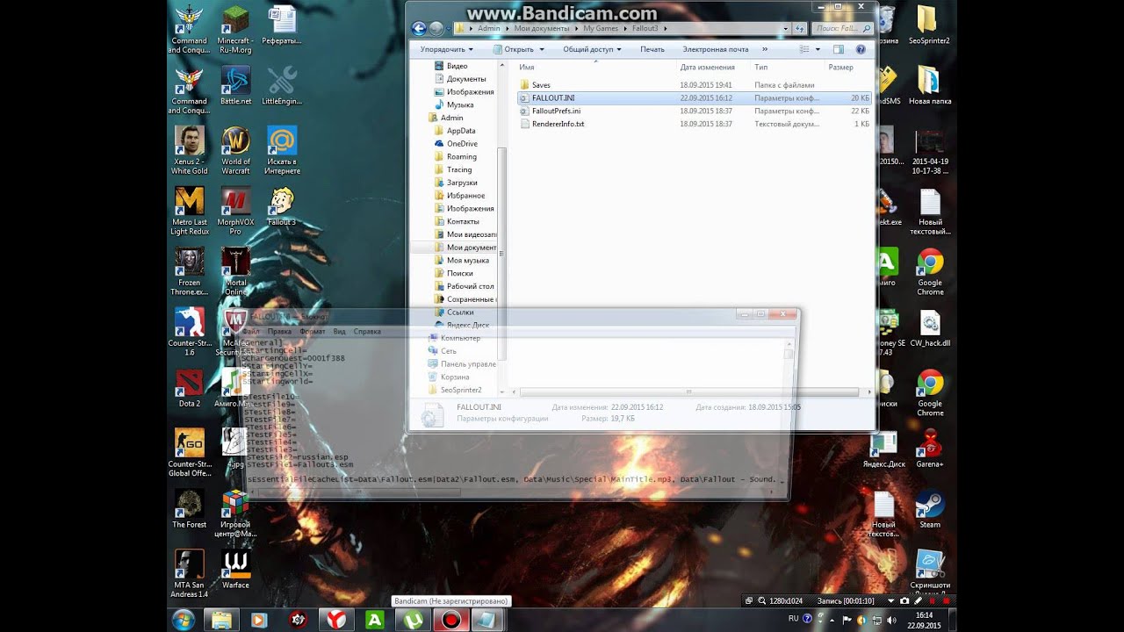The width and height of the screenshot is (1124, 632).
Task: Open Steam desktop shortcut
Action: pos(930,509)
